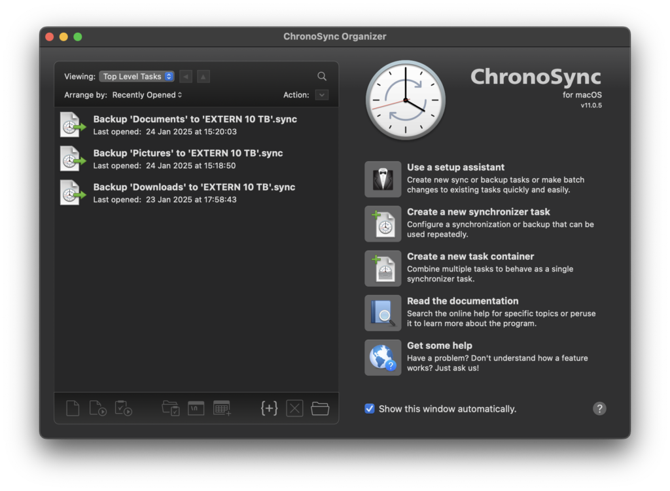The image size is (670, 491).
Task: Select Backup 'Documents' to 'EXTERN 10 TB'.sync
Action: [x=195, y=119]
